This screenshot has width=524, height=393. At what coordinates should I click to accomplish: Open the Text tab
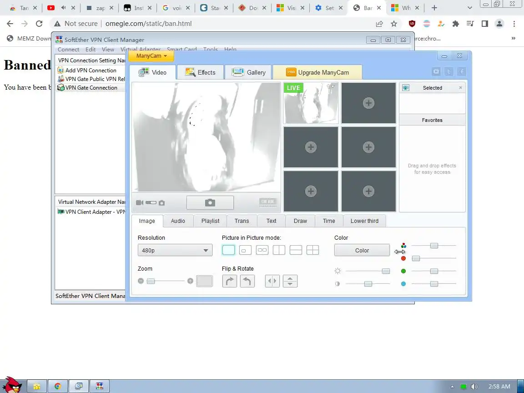click(x=272, y=221)
